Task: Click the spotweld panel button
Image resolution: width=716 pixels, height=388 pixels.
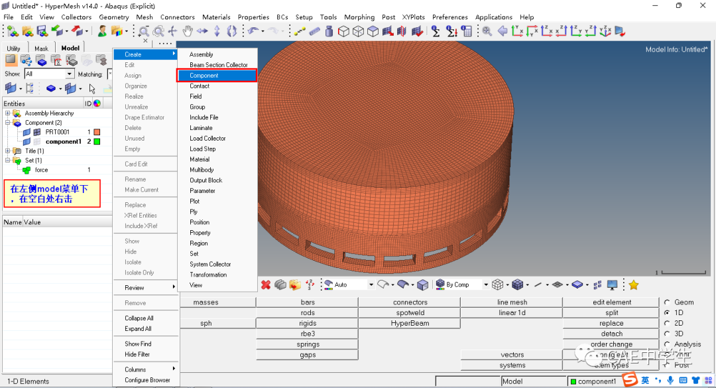Action: click(410, 312)
